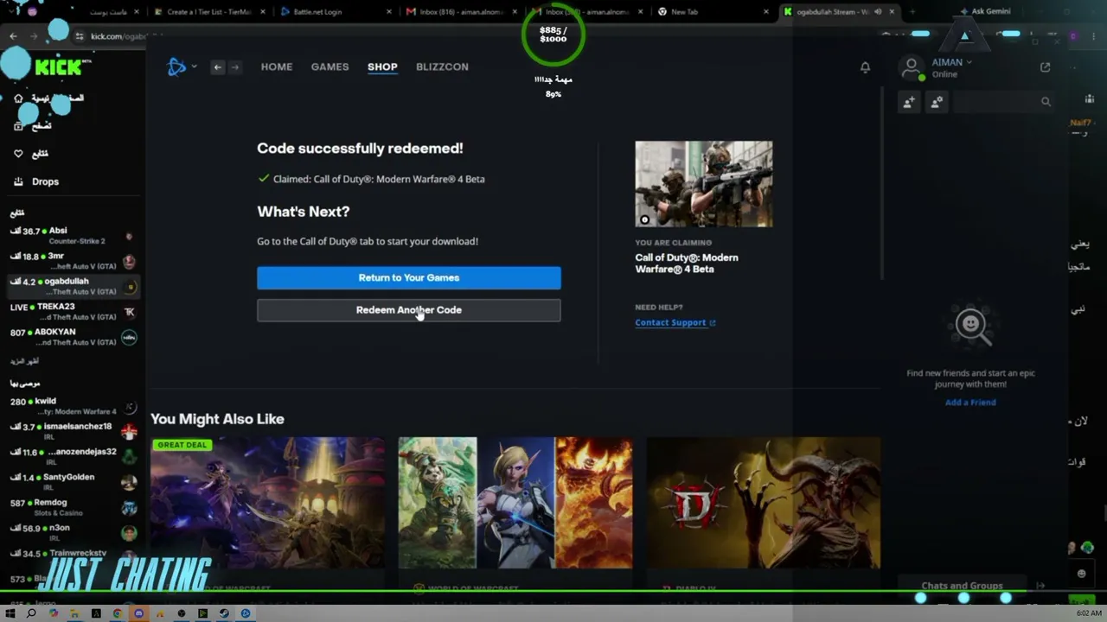The height and width of the screenshot is (622, 1107).
Task: Open Trainwreckstv channel
Action: click(x=74, y=557)
